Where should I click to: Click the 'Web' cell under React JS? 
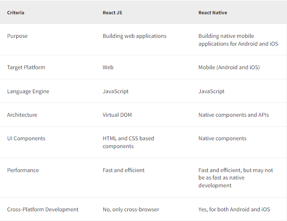pos(108,67)
